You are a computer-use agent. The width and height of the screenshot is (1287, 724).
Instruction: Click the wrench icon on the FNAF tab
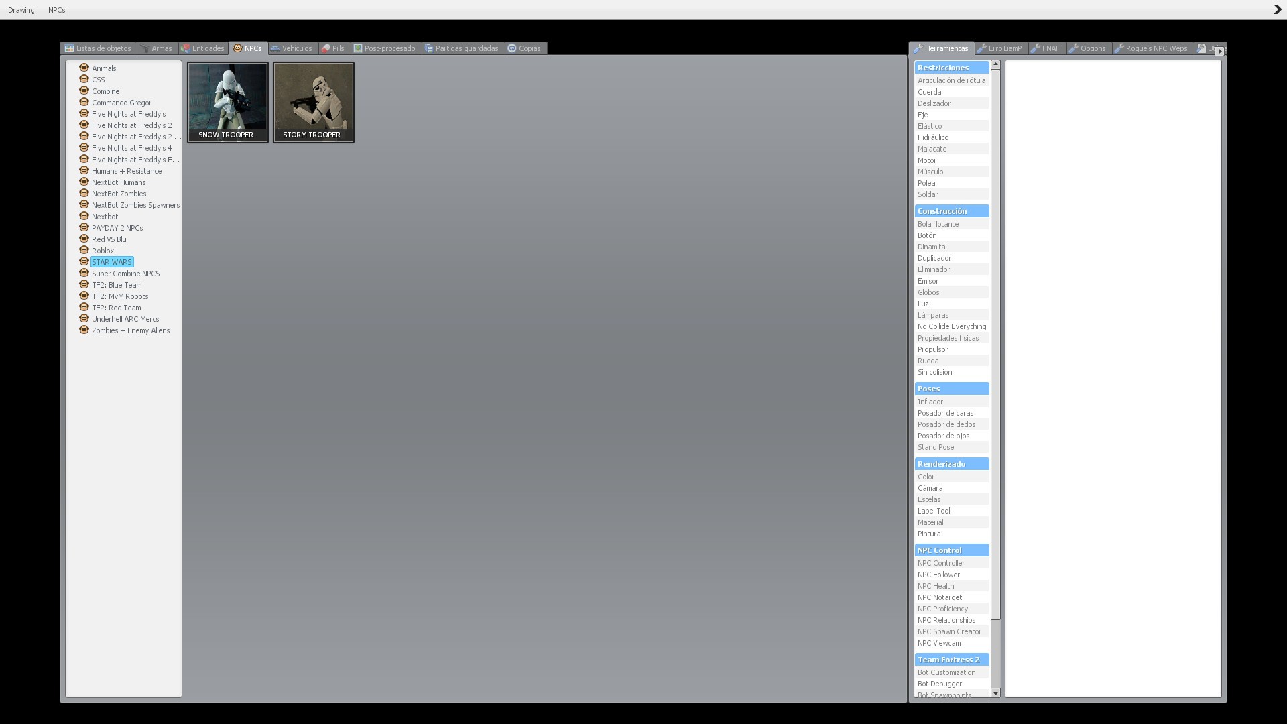coord(1036,48)
